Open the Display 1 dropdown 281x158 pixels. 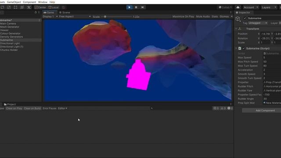tap(50, 17)
